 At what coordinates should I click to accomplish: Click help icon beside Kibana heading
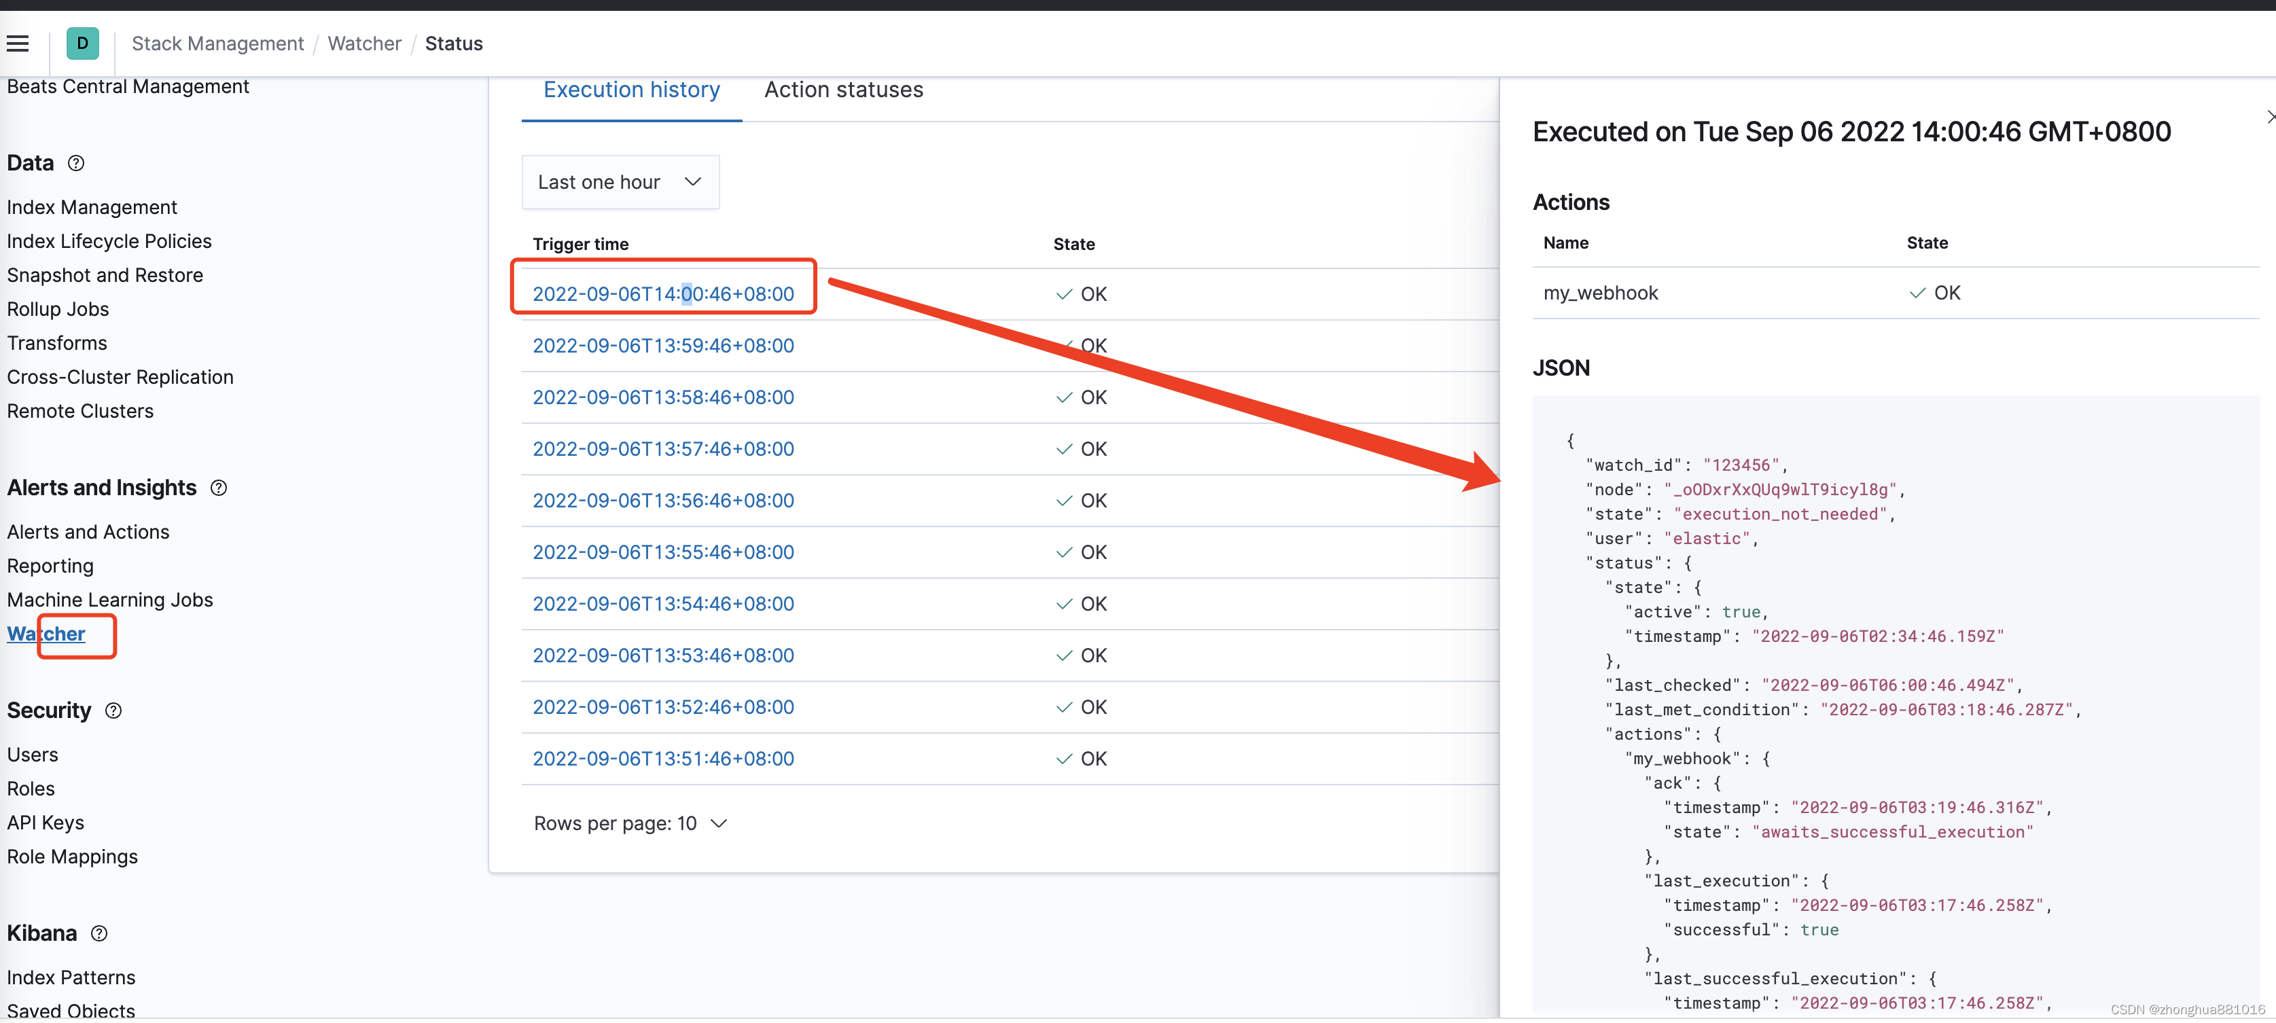(99, 933)
